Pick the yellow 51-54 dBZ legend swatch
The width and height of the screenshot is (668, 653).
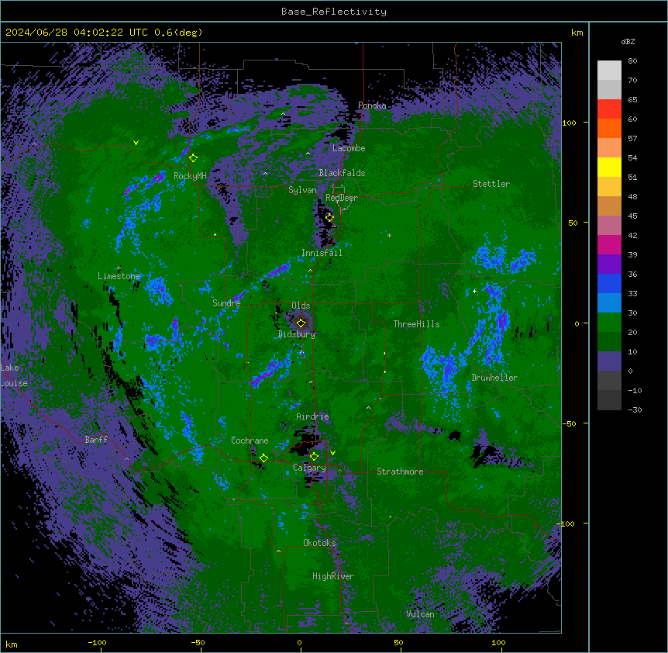coord(609,167)
